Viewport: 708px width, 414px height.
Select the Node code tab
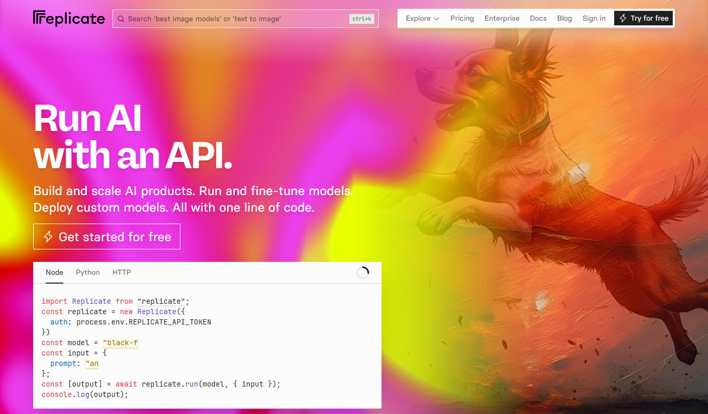(x=54, y=273)
